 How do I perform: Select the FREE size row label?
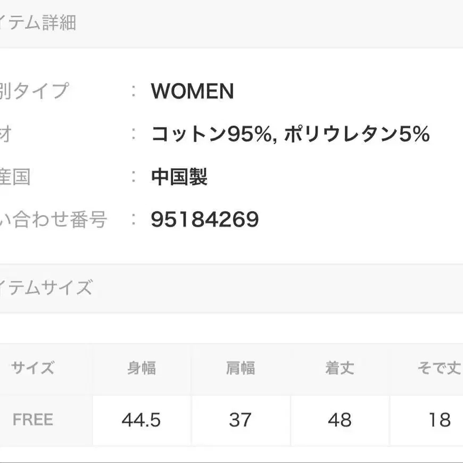click(32, 420)
